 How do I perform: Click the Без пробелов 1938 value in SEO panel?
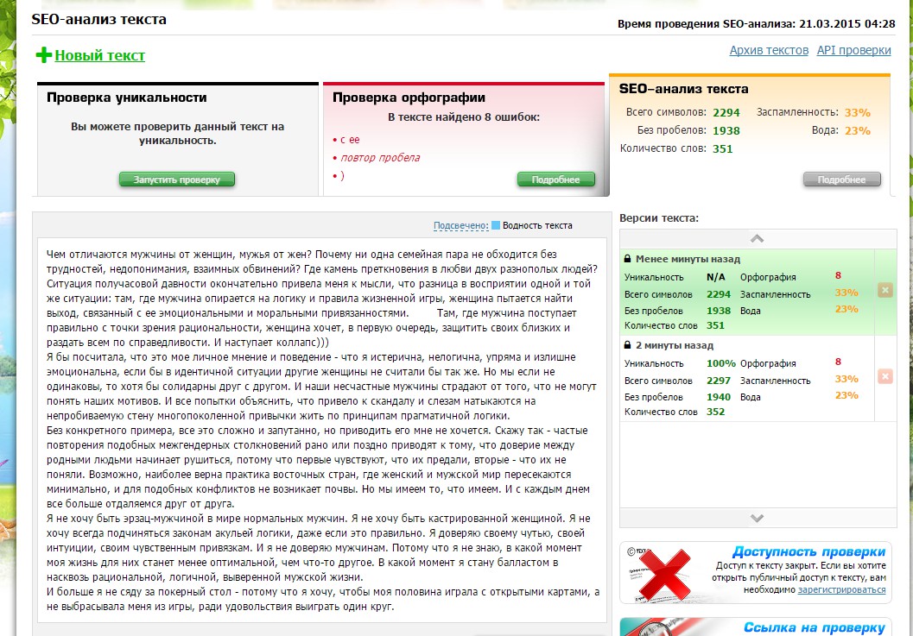pyautogui.click(x=726, y=130)
